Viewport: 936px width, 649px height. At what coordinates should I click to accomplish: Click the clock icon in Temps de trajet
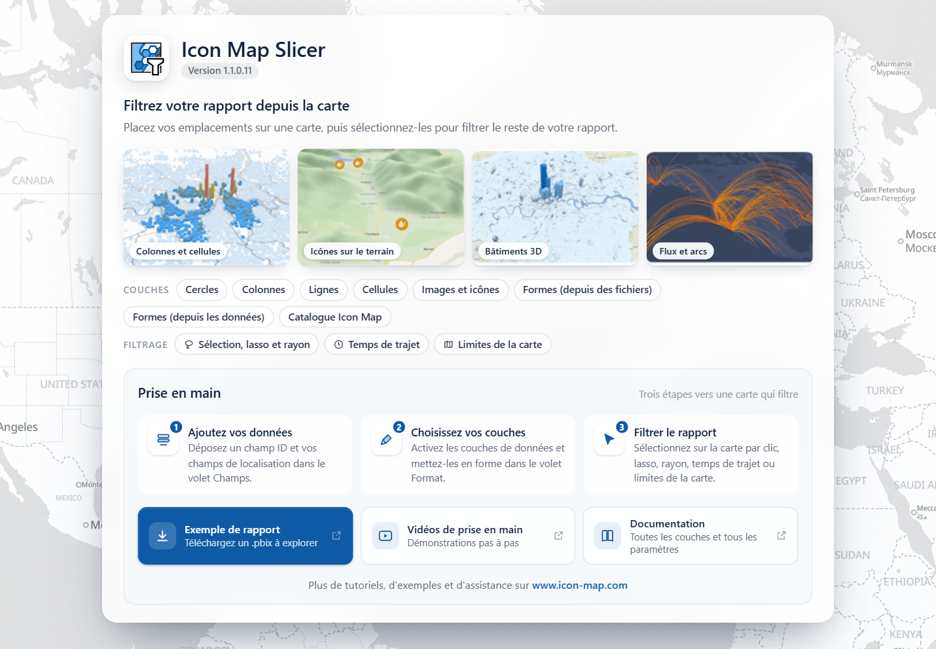[338, 345]
